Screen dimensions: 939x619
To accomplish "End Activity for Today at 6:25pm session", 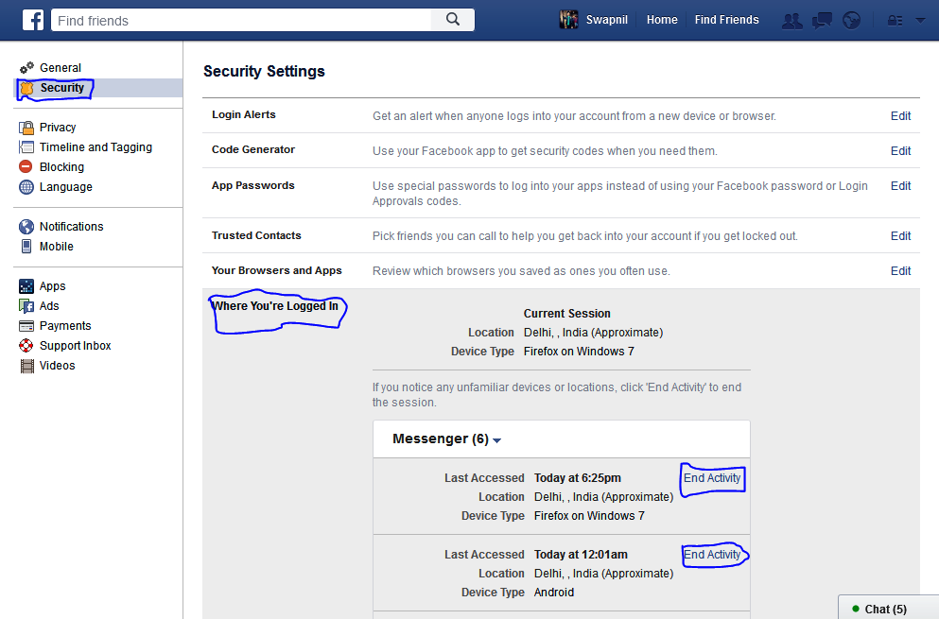I will (712, 478).
